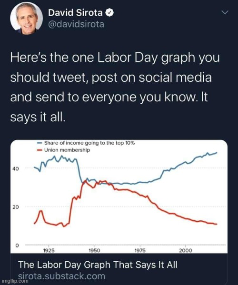The image size is (238, 285).
Task: Visit the sirota.substack.com link
Action: pyautogui.click(x=61, y=276)
